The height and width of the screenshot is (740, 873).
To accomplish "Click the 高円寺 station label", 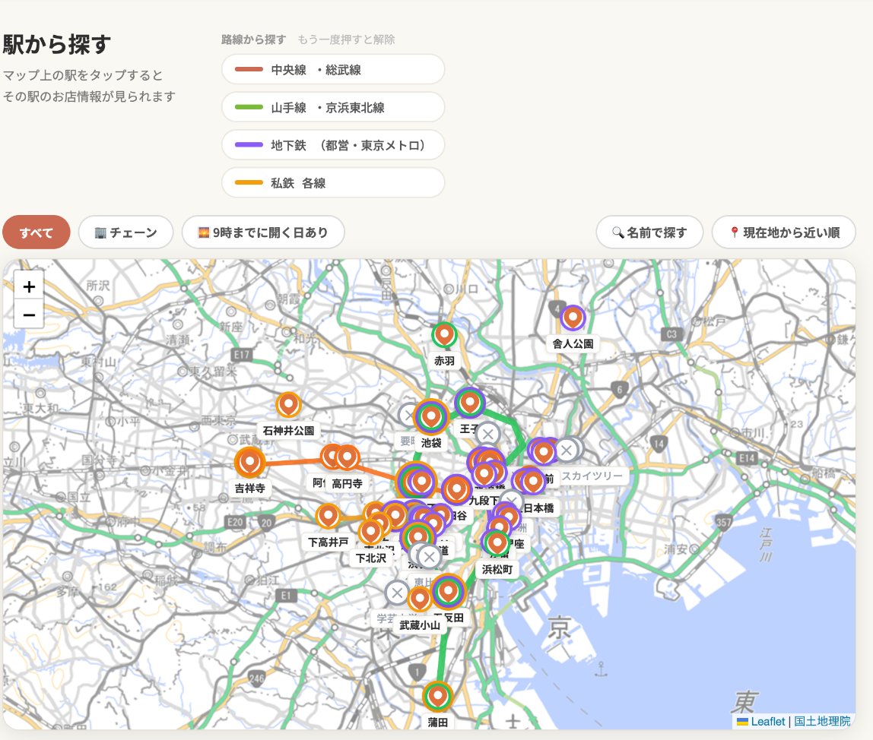I will (347, 483).
